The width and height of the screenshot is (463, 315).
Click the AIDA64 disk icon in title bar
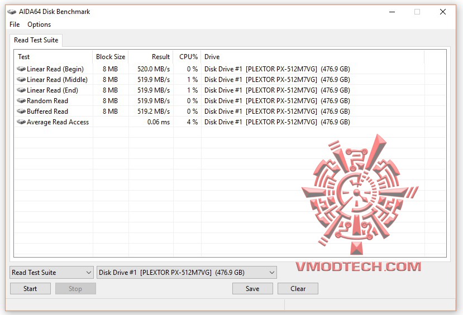[x=12, y=12]
